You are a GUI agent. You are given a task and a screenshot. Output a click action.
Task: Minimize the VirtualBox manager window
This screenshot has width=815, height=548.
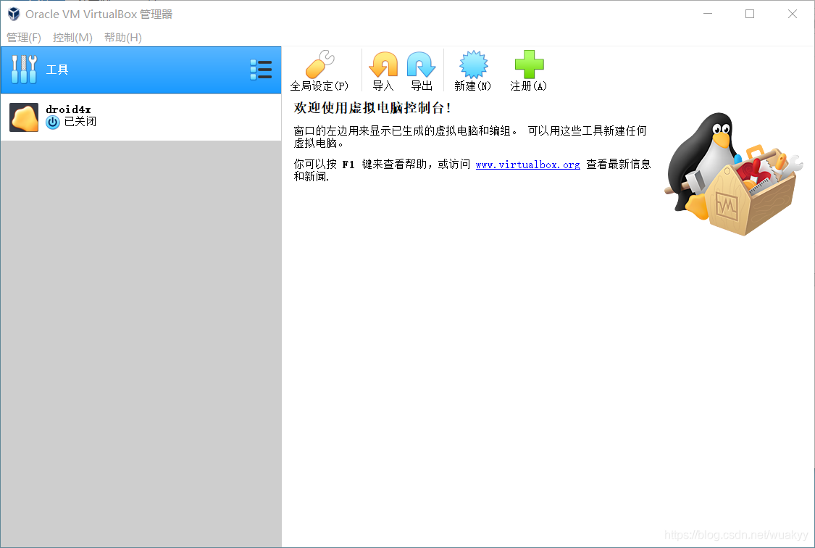707,14
